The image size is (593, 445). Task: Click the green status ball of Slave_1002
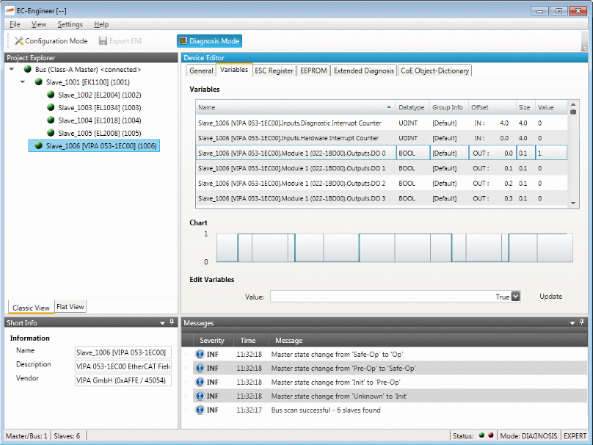(x=51, y=95)
